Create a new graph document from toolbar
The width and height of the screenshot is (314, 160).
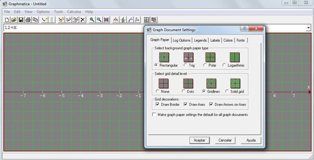coord(7,20)
